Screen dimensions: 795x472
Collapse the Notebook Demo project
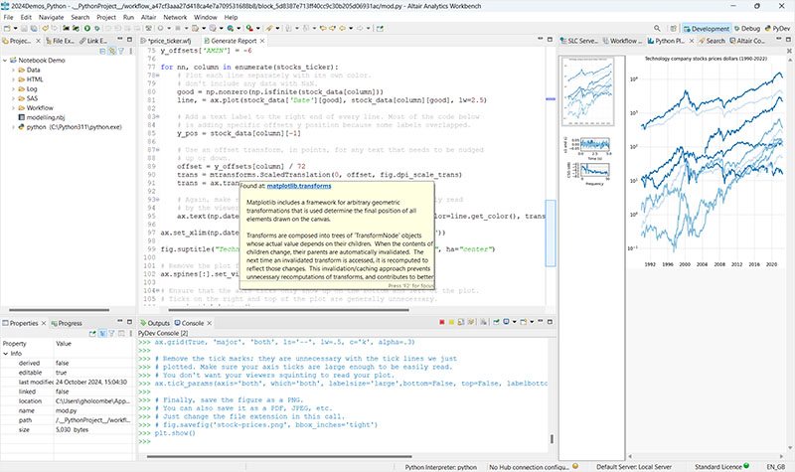point(6,59)
